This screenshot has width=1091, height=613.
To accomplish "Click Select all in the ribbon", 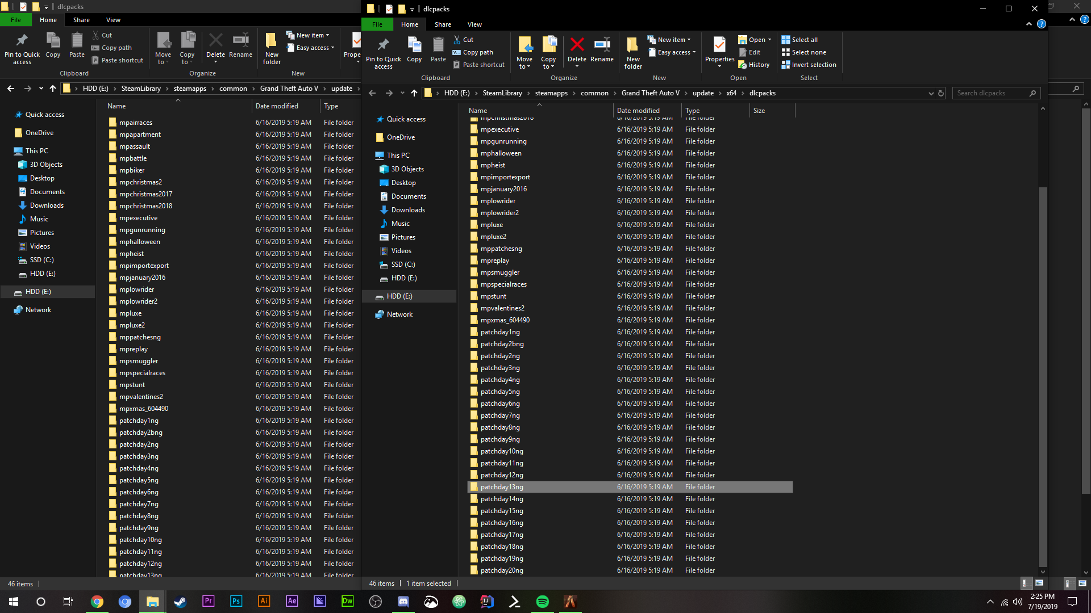I will 799,40.
